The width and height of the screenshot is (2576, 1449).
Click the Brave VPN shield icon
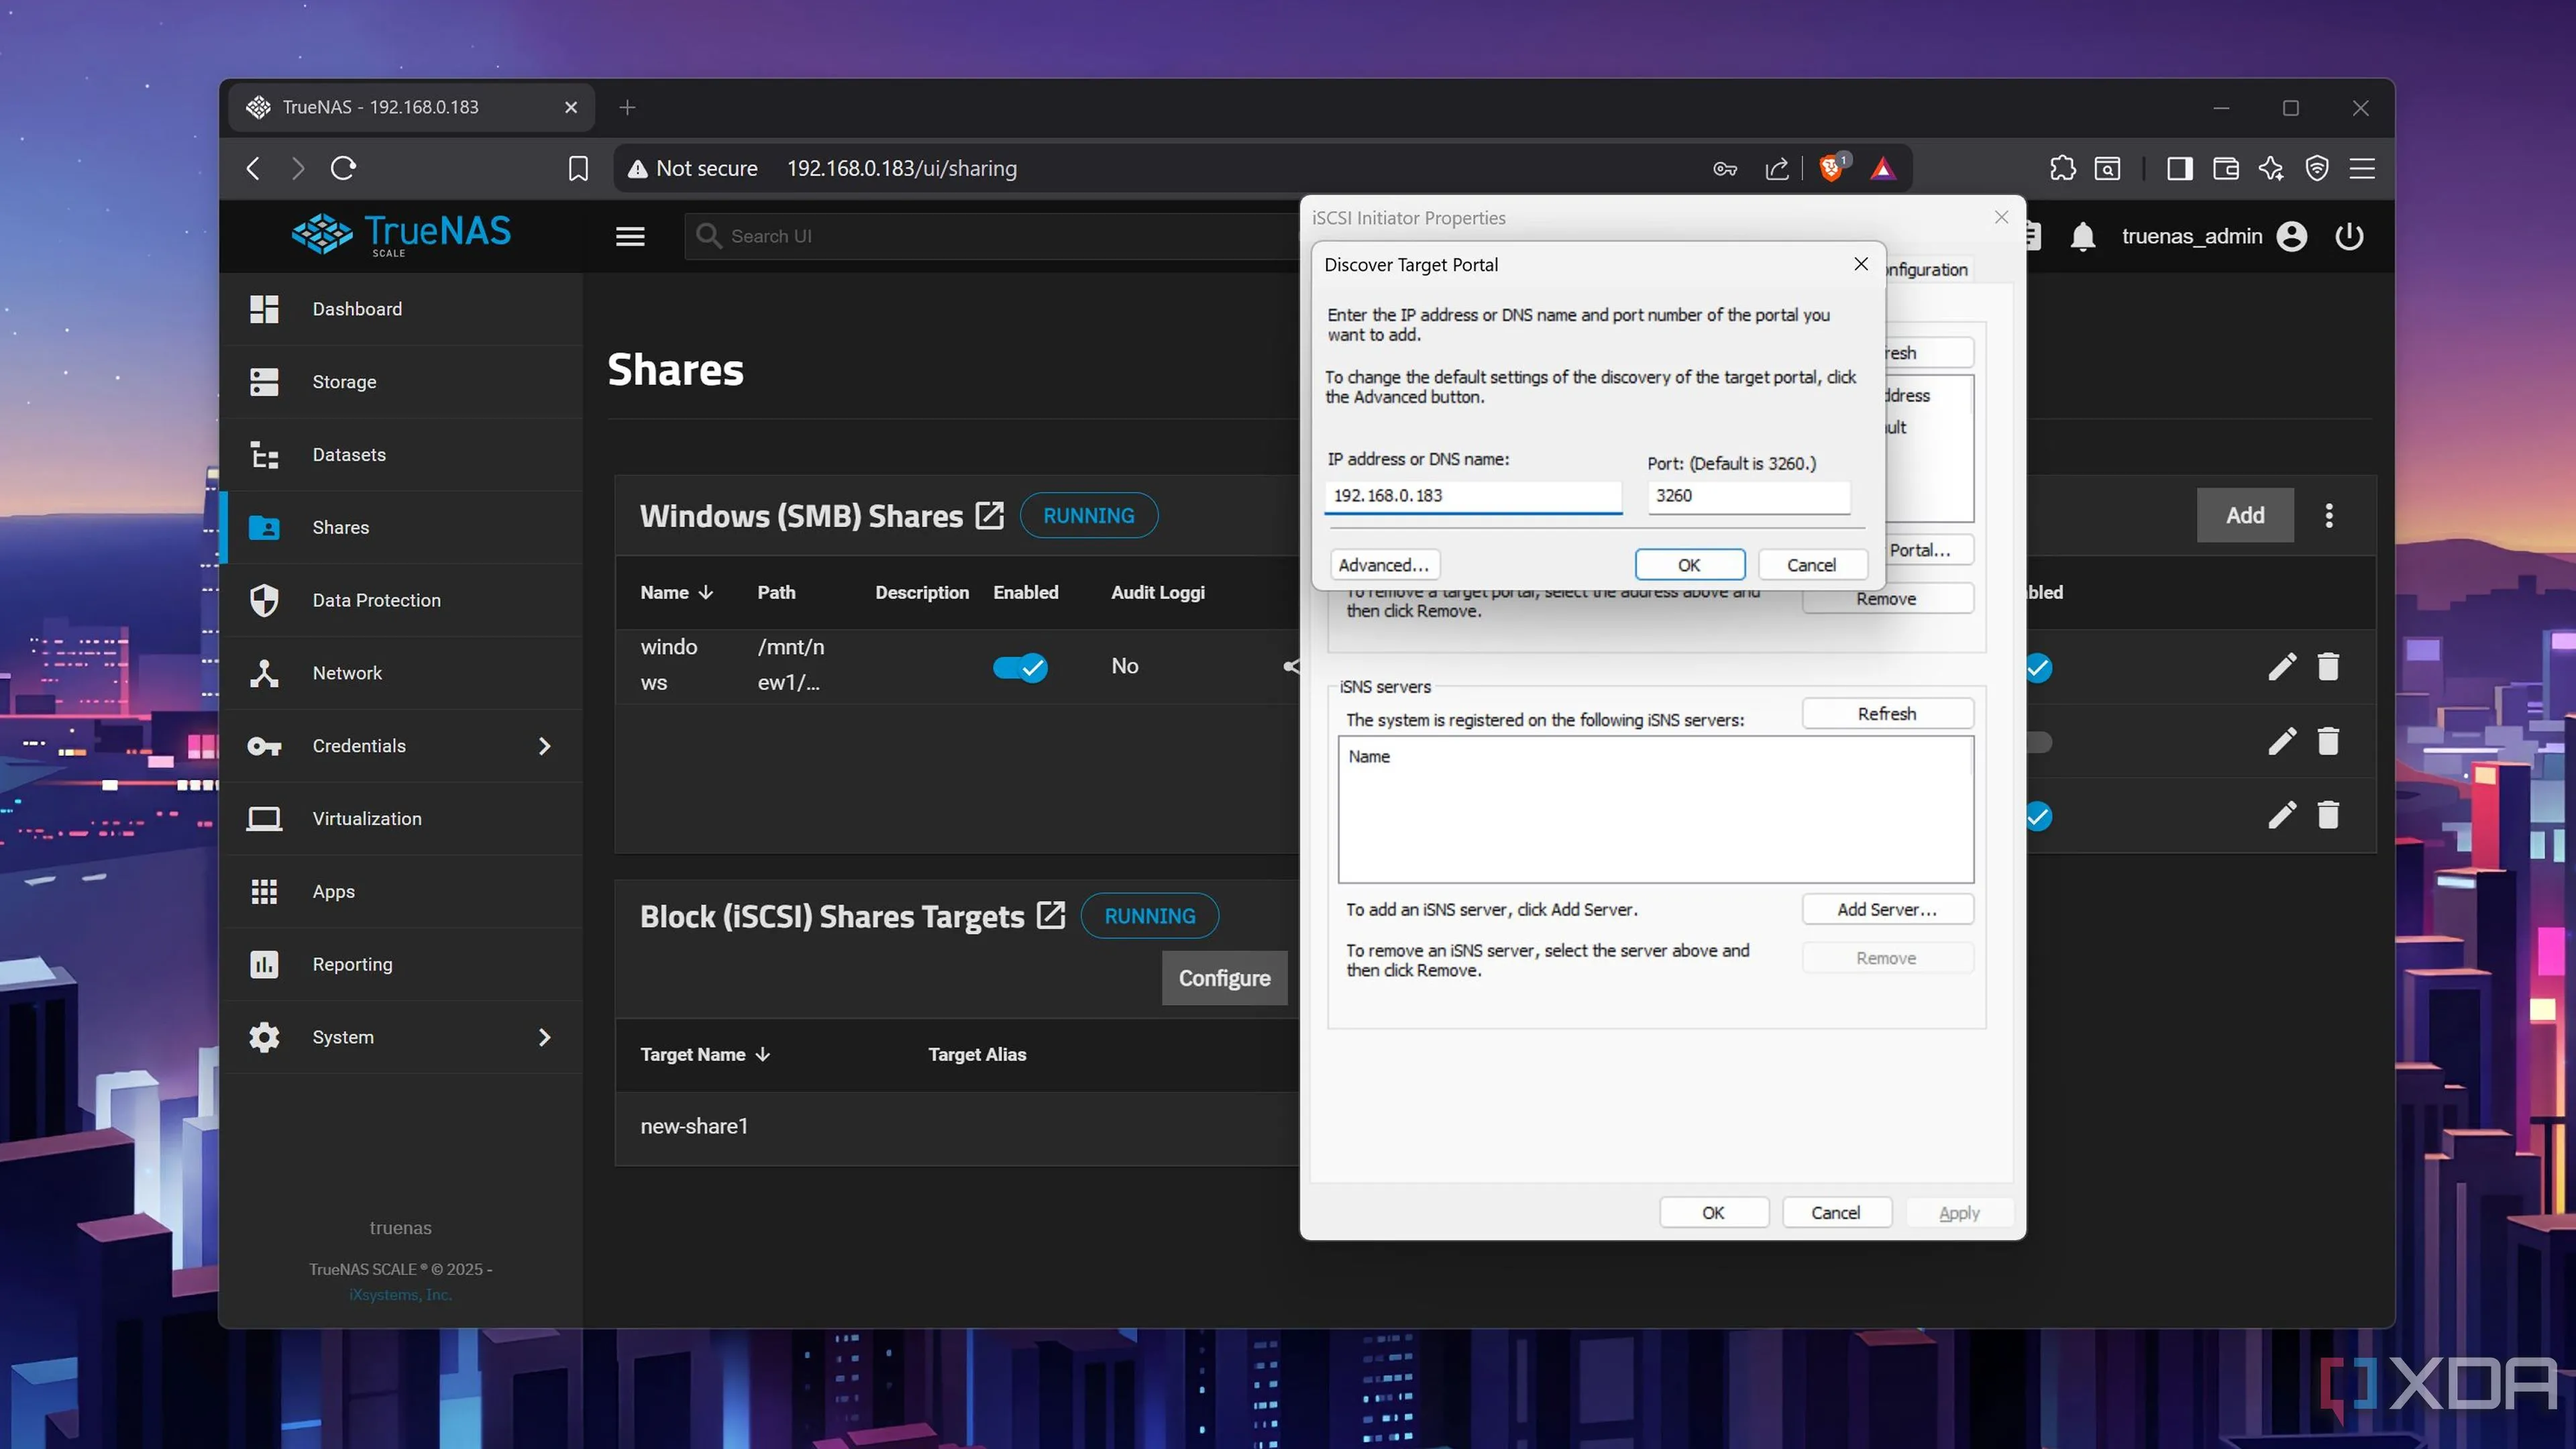(x=2317, y=168)
